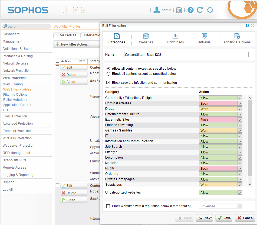Open the Job Search action dropdown

click(x=220, y=147)
